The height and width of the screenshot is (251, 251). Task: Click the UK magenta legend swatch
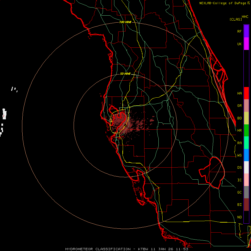(x=246, y=44)
